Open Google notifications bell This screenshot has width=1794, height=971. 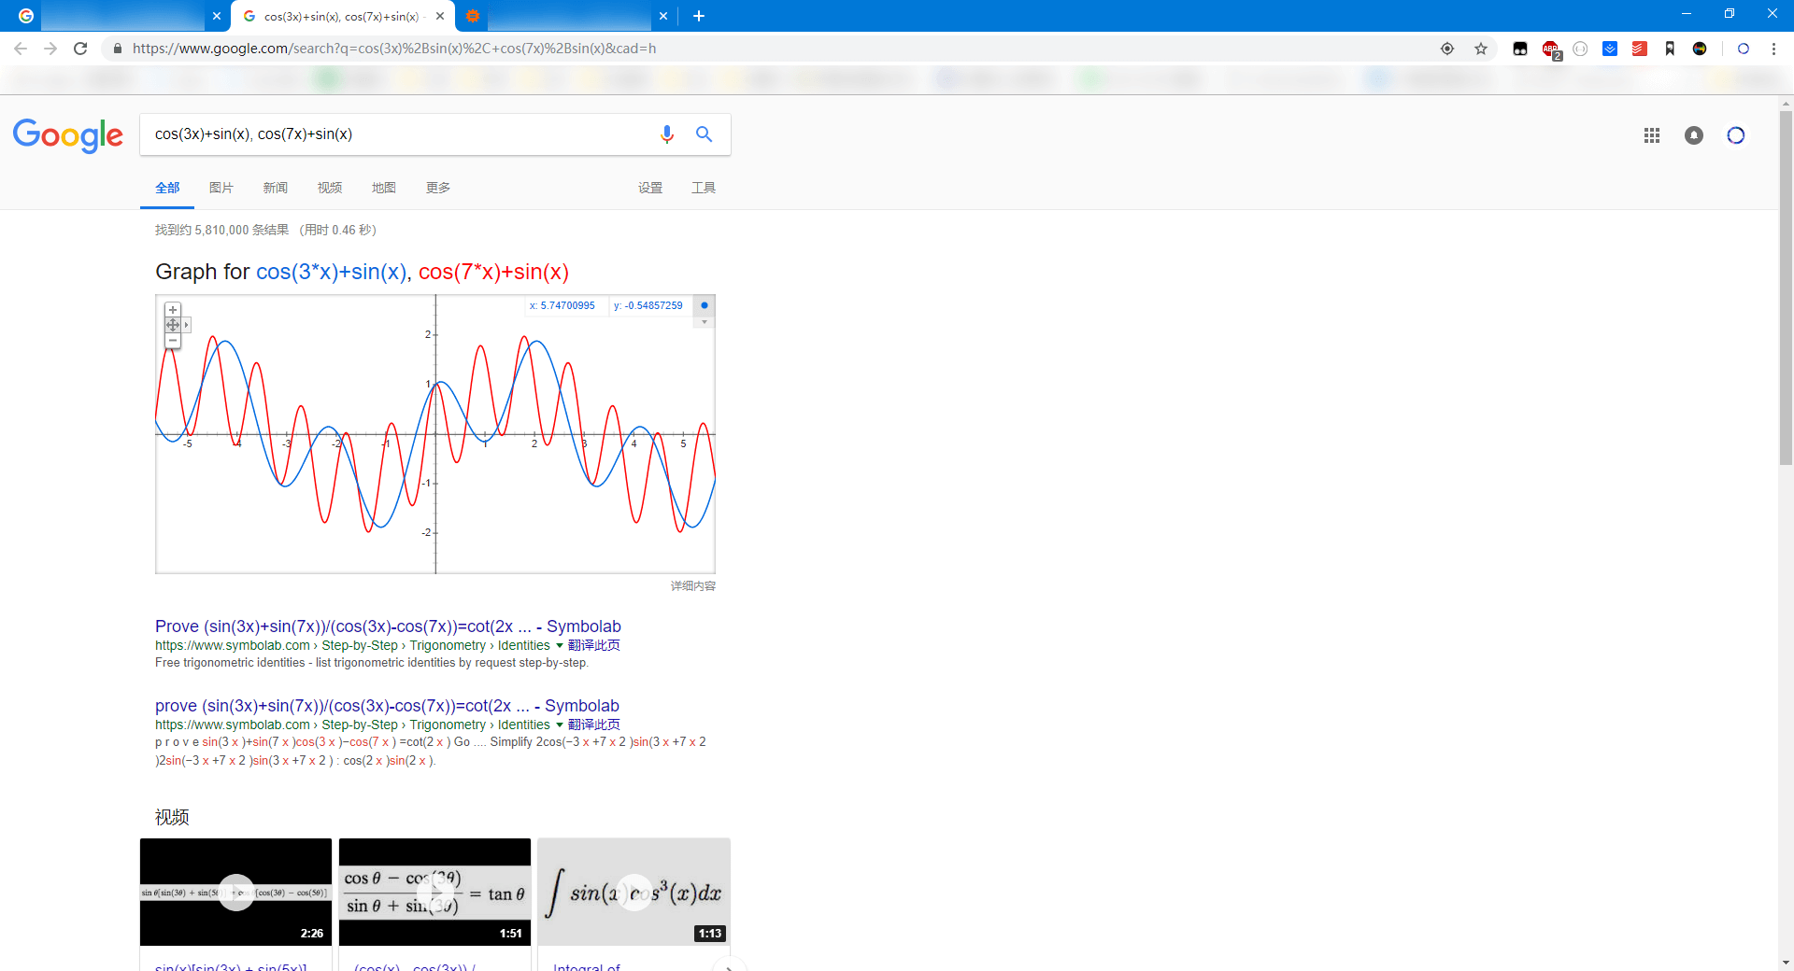[x=1693, y=135]
